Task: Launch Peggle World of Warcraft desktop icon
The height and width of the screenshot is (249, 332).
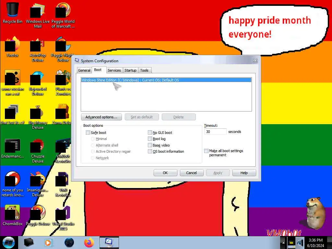Action: pos(63,15)
